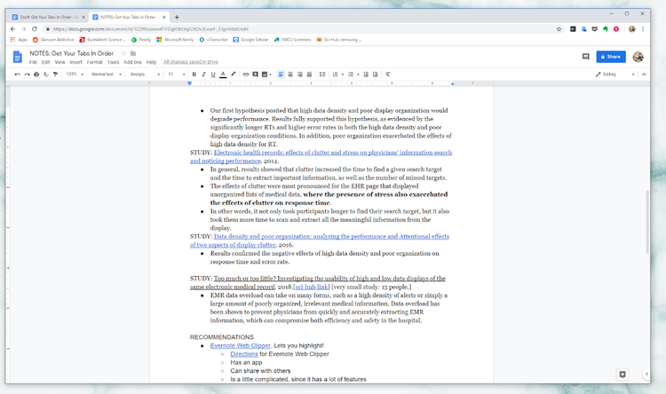Viewport: 666px width, 394px height.
Task: Add a comment with the toolbar icon
Action: click(x=255, y=75)
